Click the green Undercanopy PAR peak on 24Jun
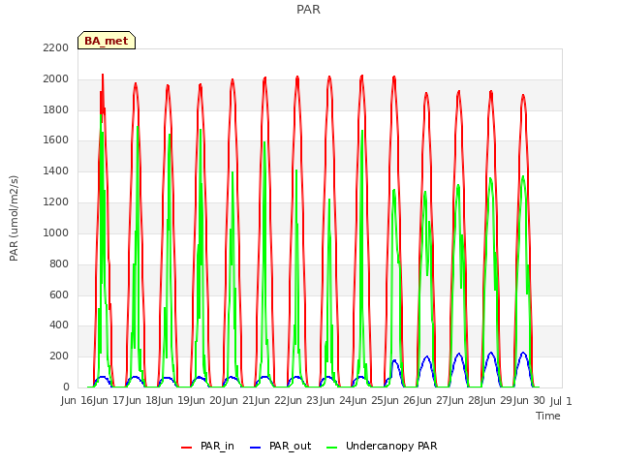The image size is (620, 465). [362, 132]
